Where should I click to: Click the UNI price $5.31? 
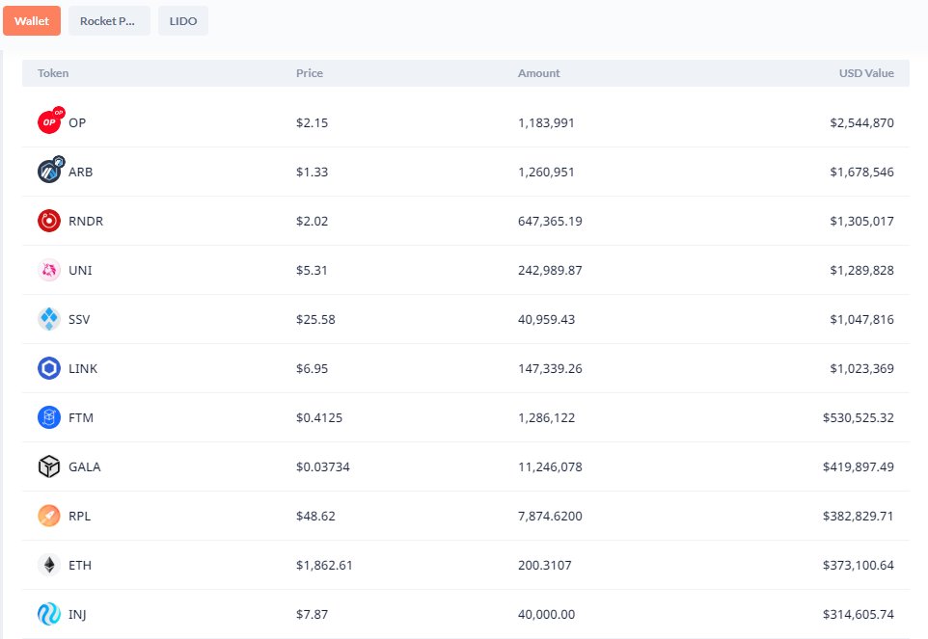(312, 270)
